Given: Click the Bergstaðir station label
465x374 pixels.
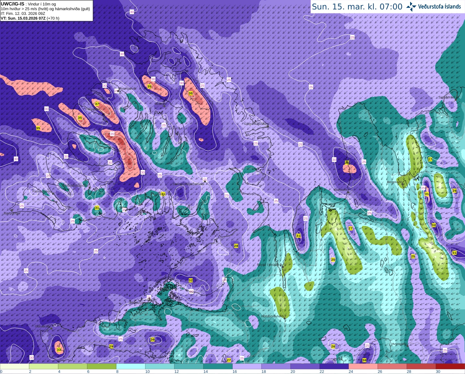Looking at the screenshot, I should [x=395, y=182].
